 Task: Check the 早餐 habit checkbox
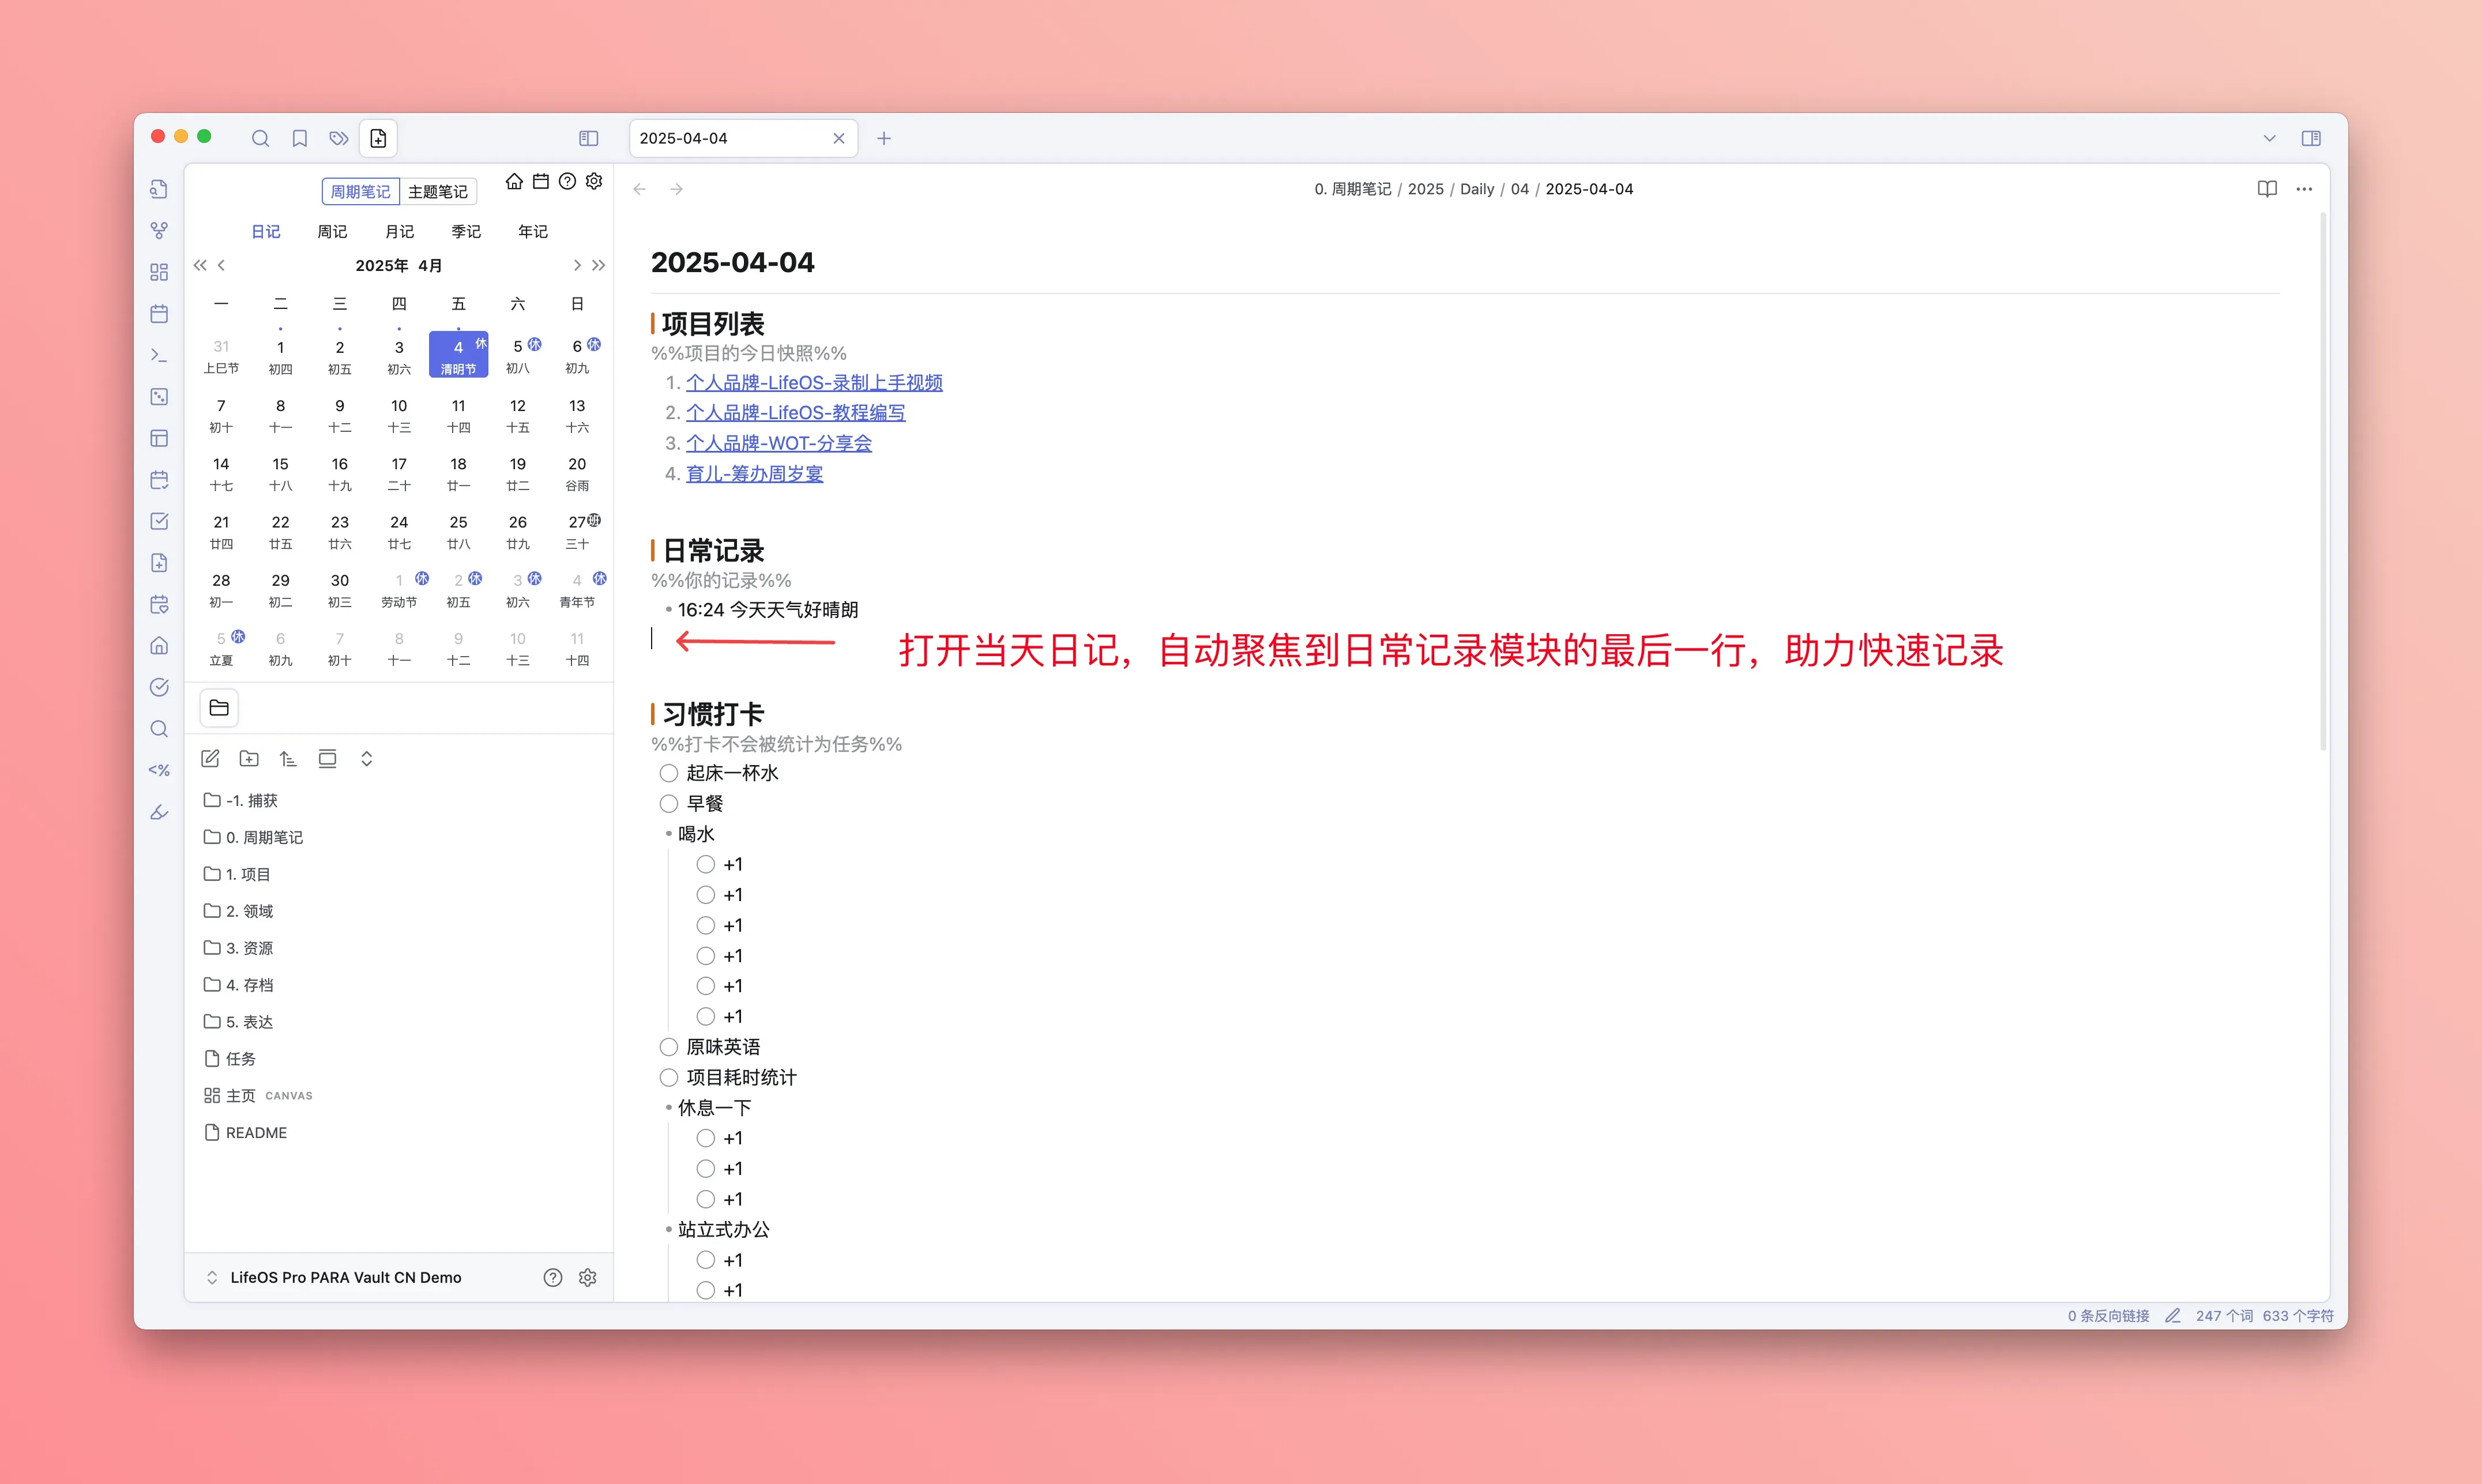pos(669,804)
